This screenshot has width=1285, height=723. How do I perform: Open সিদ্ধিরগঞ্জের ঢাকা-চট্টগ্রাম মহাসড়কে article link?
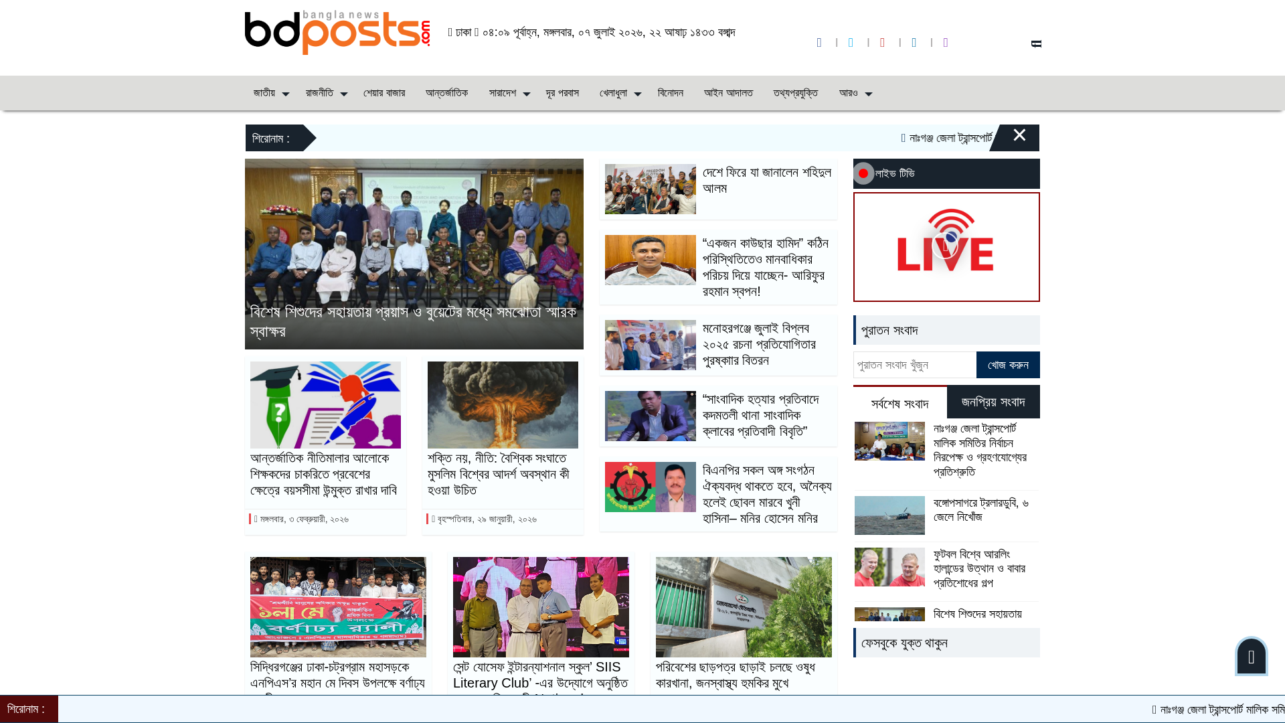pyautogui.click(x=337, y=676)
